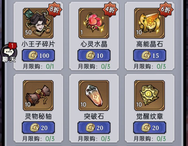
Task: Click the 觉醒纹章 item name label
Action: pos(150,116)
